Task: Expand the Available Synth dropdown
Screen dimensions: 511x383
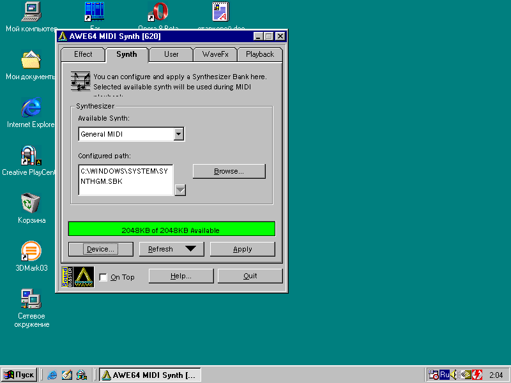Action: [179, 134]
